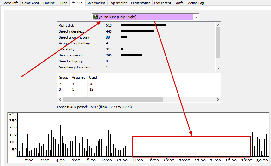This screenshot has width=271, height=166.
Task: Click the Group column header
Action: (x=63, y=77)
